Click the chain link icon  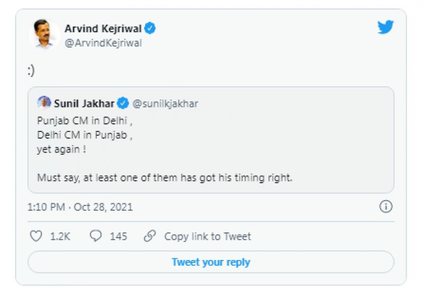coord(150,236)
